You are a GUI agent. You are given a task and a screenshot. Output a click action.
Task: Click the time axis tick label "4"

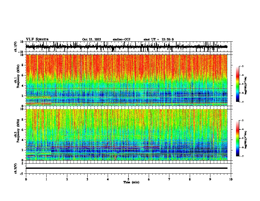pos(108,179)
